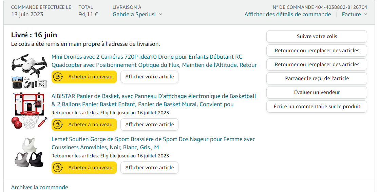This screenshot has width=379, height=192.
Task: Click Écrire un commentaire sur le produit
Action: (317, 107)
